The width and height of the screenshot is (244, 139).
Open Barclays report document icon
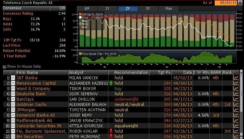pyautogui.click(x=13, y=99)
